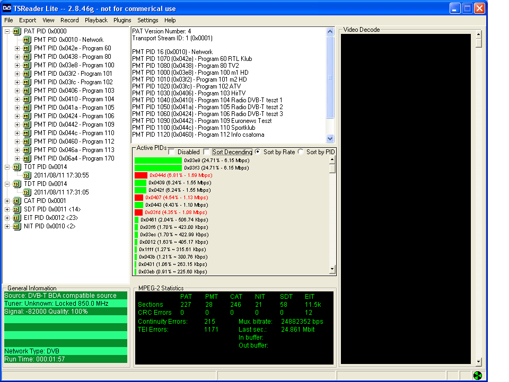Open the Record menu
The image size is (509, 382).
click(x=69, y=20)
